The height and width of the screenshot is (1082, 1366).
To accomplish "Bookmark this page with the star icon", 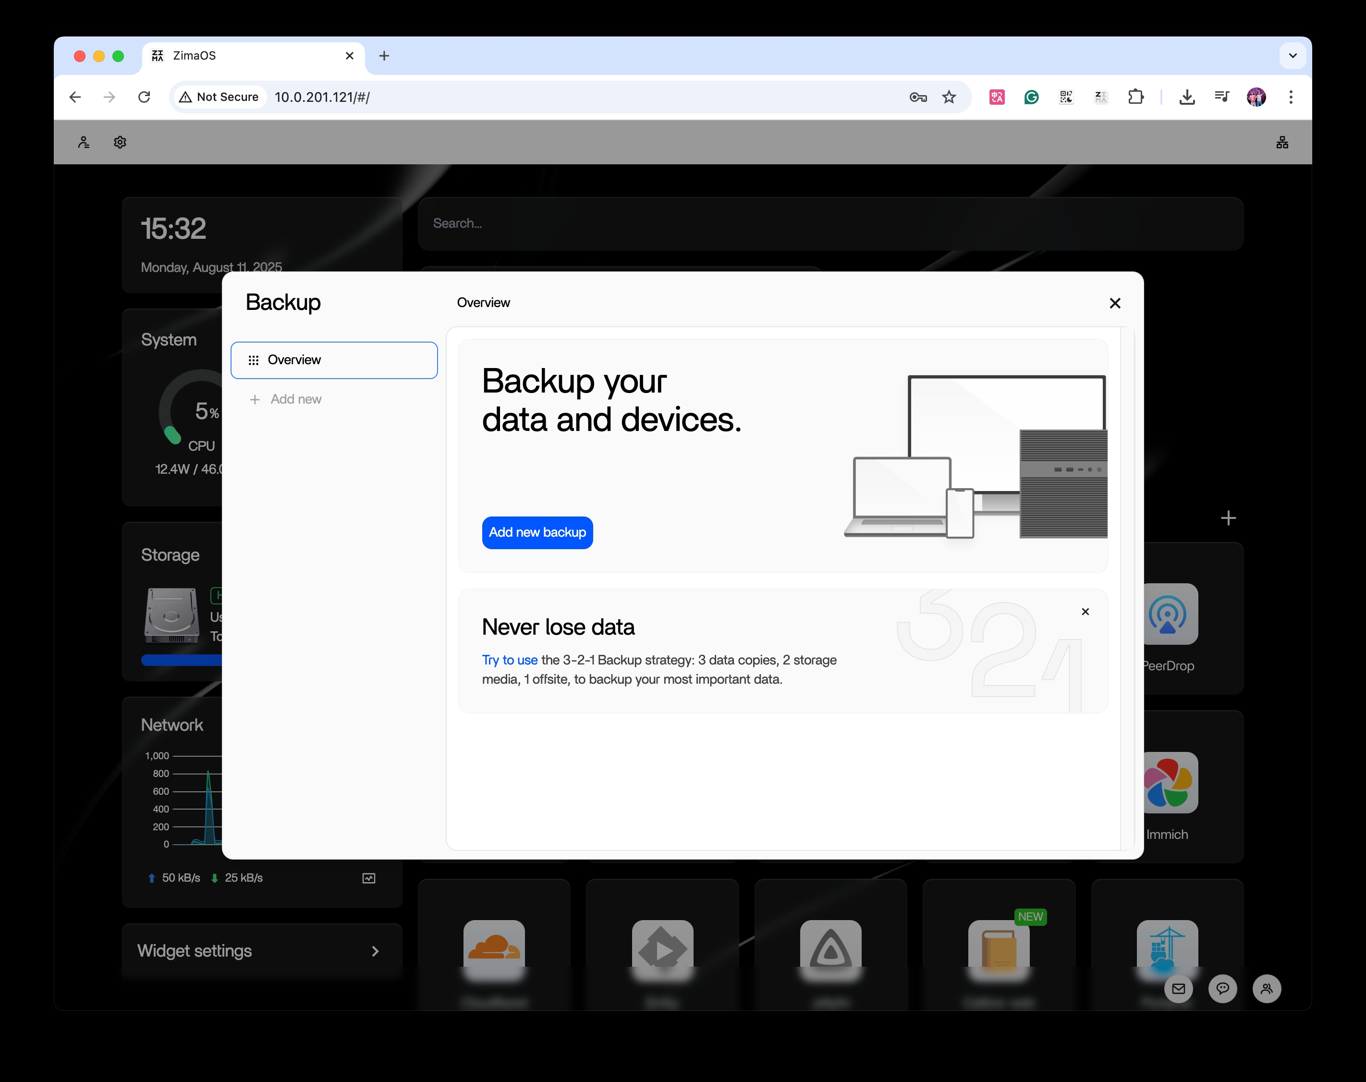I will pos(948,97).
